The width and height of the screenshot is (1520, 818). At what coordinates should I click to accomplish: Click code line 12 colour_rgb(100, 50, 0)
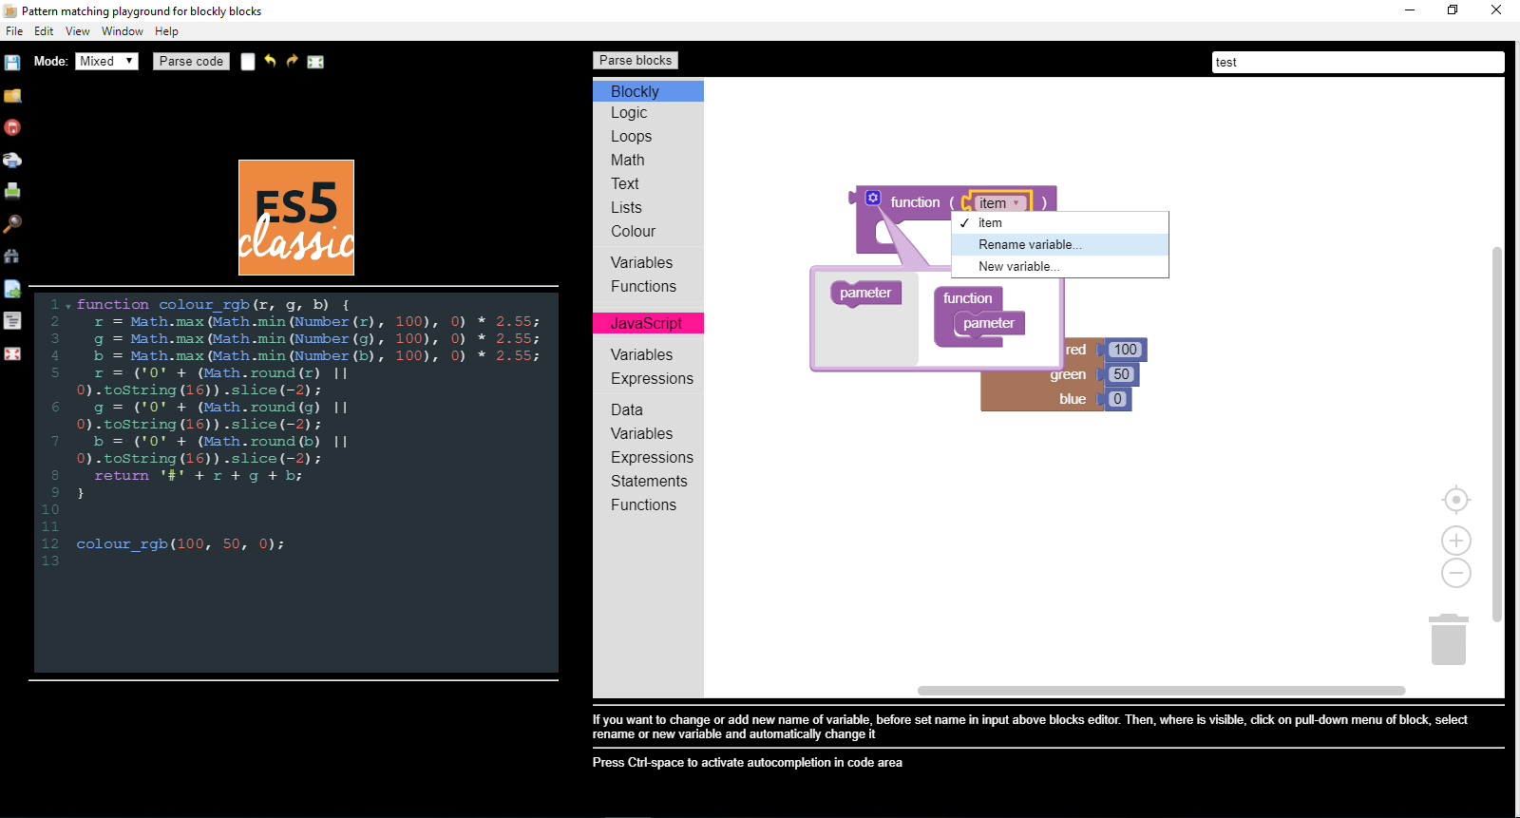click(x=180, y=543)
